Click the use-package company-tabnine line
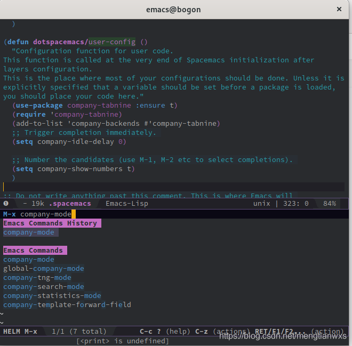Image resolution: width=352 pixels, height=346 pixels. 95,105
